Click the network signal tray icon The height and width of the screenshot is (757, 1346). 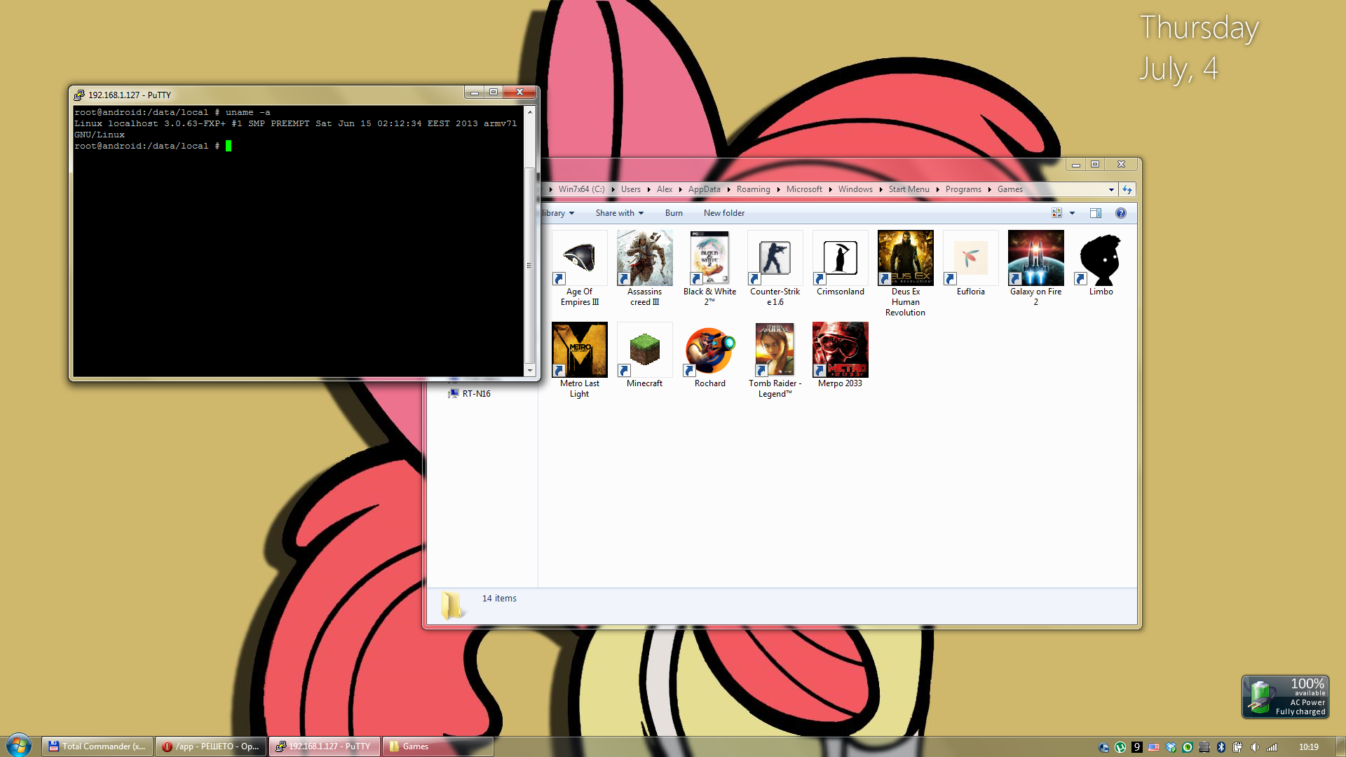1272,747
